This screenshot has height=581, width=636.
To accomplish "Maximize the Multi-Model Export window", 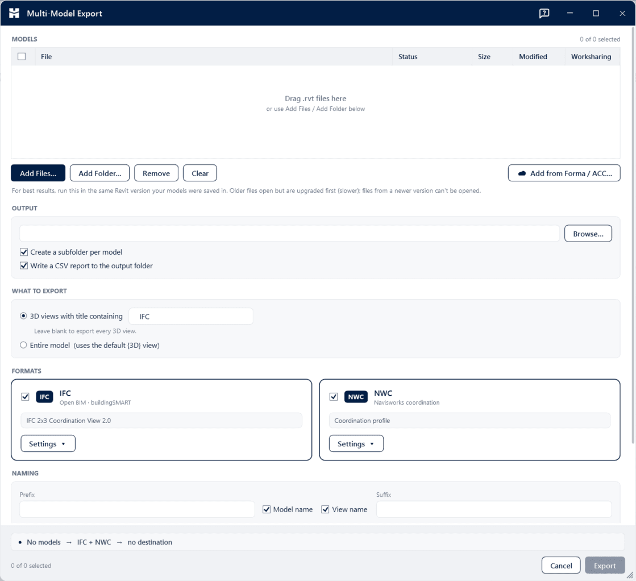I will [596, 14].
